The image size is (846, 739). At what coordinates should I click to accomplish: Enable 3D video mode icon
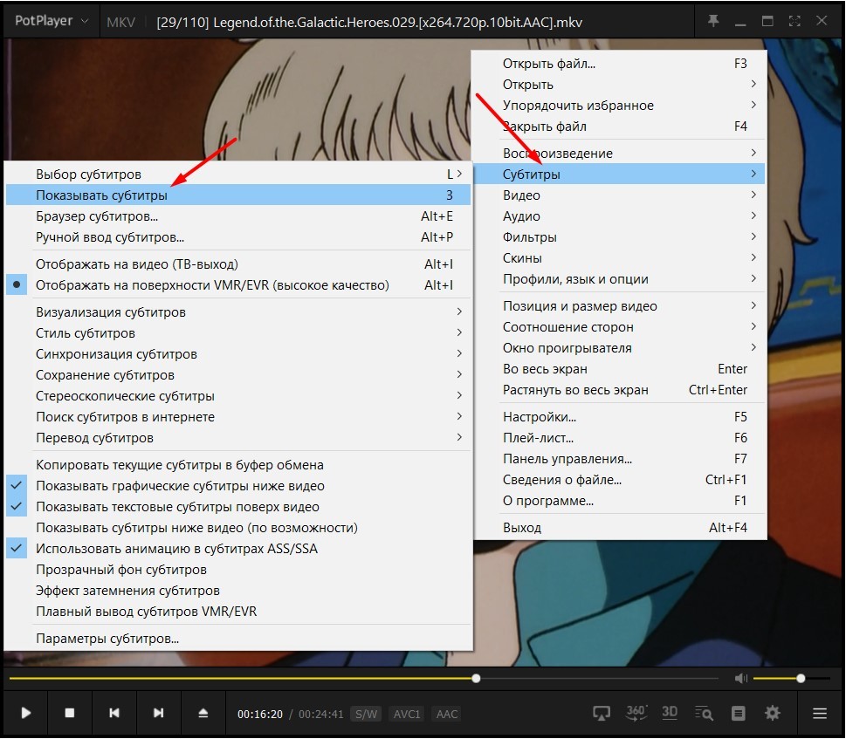coord(670,712)
